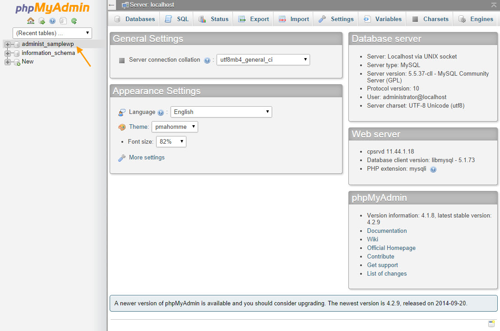Open the Variables tab
Image resolution: width=500 pixels, height=331 pixels.
[x=382, y=19]
